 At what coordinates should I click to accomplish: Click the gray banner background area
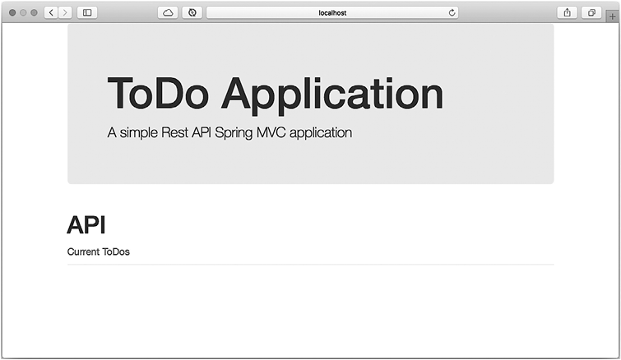pyautogui.click(x=494, y=156)
